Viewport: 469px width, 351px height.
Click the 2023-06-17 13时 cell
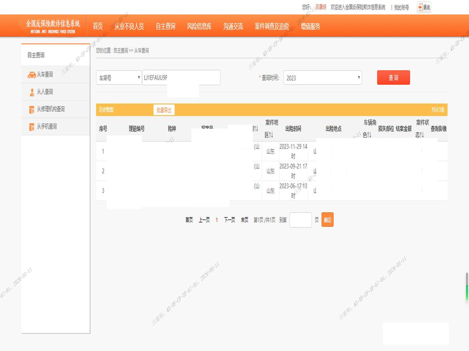click(x=293, y=191)
